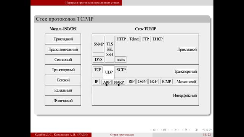244x137 pixels.
Task: Click the 'Модель ISO/OSI' heading
Action: [63, 29]
